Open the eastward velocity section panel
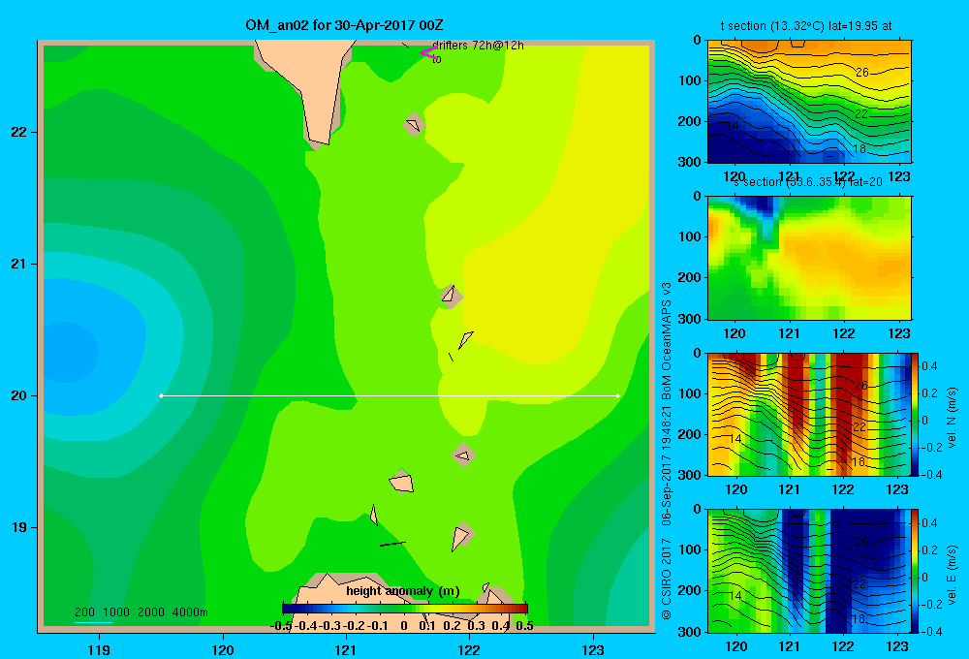This screenshot has width=969, height=659. 809,571
